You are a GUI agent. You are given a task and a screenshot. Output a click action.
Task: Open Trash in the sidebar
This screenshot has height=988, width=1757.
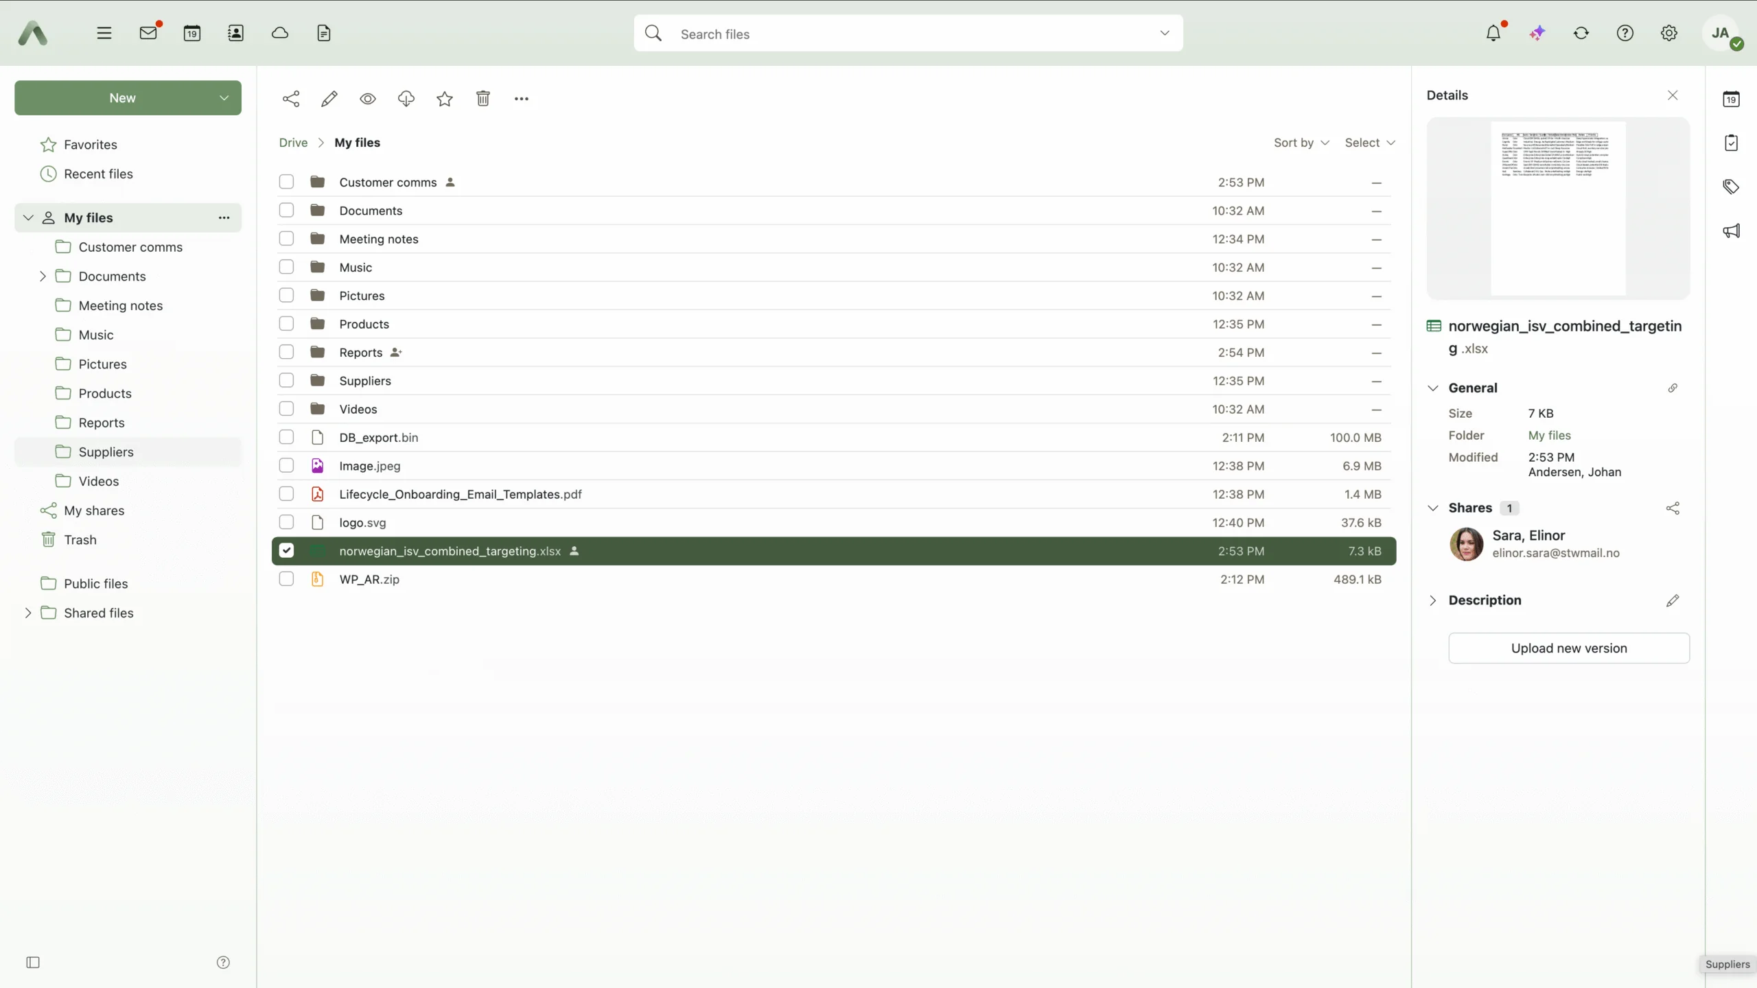(x=80, y=540)
